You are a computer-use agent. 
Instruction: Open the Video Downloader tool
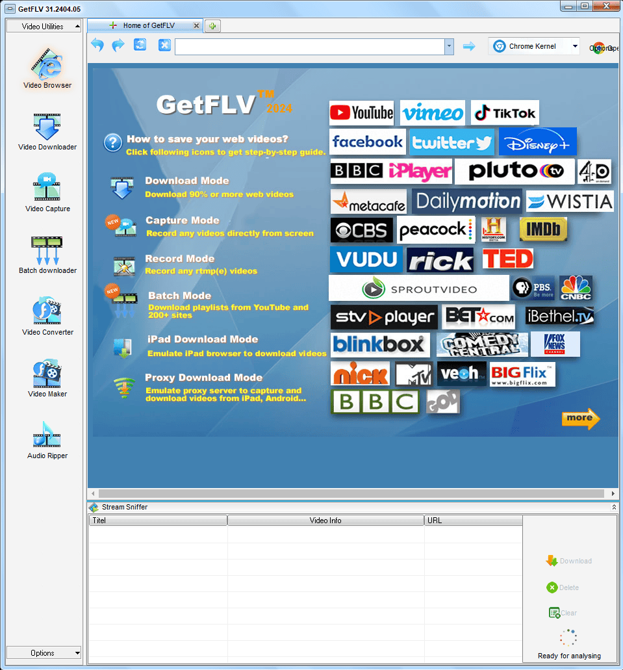[x=46, y=128]
